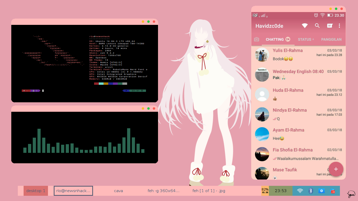Open Wednesday English group avatar
Screen dimensions: 358x201
click(x=262, y=75)
